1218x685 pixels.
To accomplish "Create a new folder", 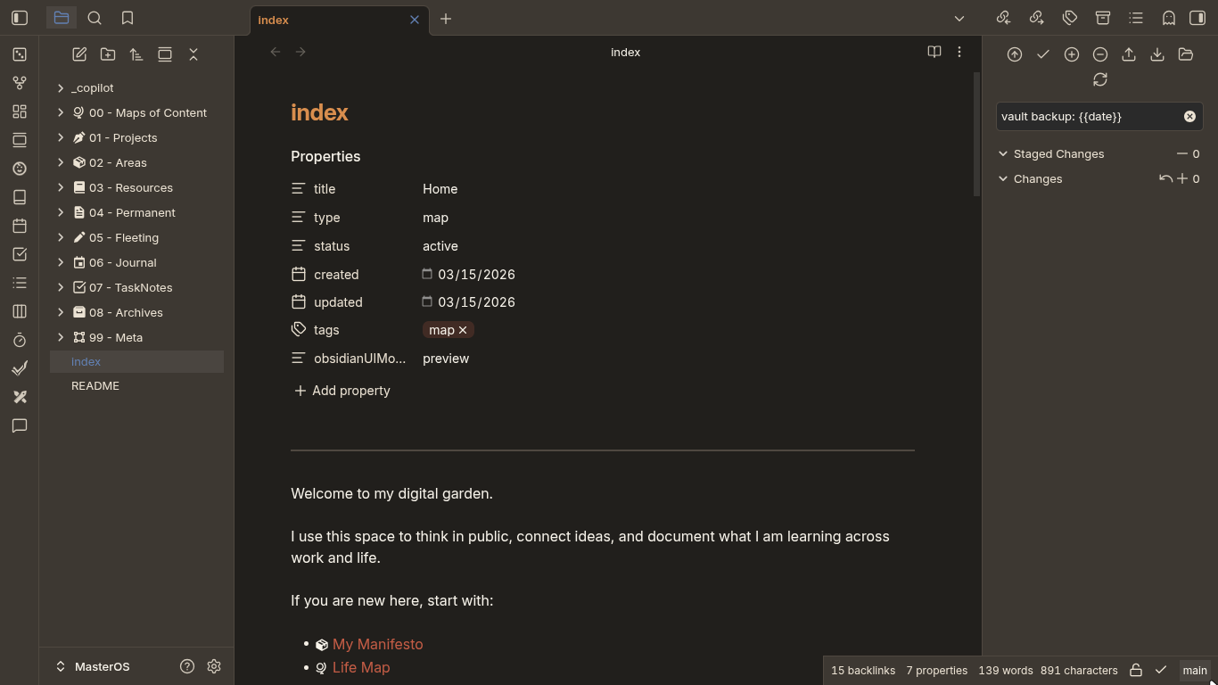I will tap(108, 54).
